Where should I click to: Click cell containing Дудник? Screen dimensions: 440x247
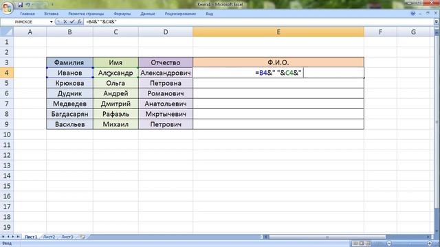(x=69, y=93)
